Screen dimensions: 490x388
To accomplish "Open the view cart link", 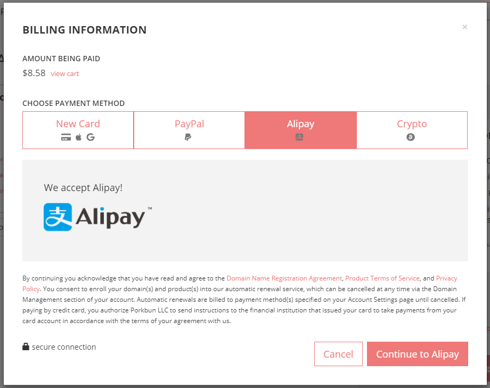I will [65, 74].
